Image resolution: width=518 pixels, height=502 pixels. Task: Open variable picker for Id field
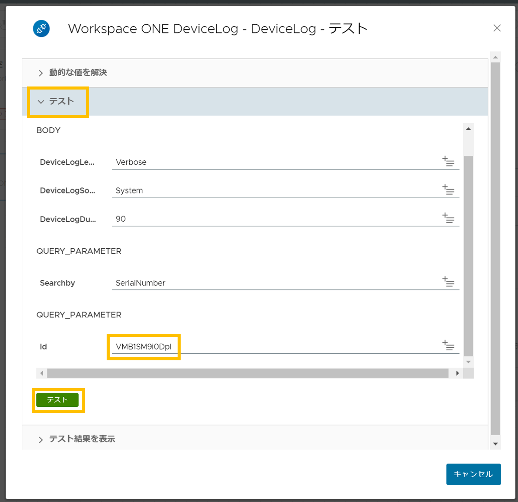click(448, 345)
